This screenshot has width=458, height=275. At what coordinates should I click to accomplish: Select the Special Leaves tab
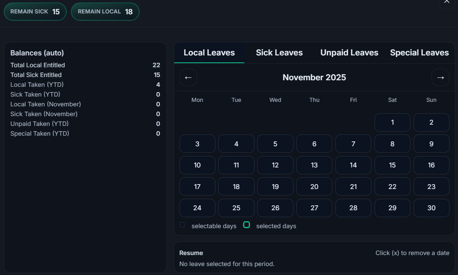(419, 52)
